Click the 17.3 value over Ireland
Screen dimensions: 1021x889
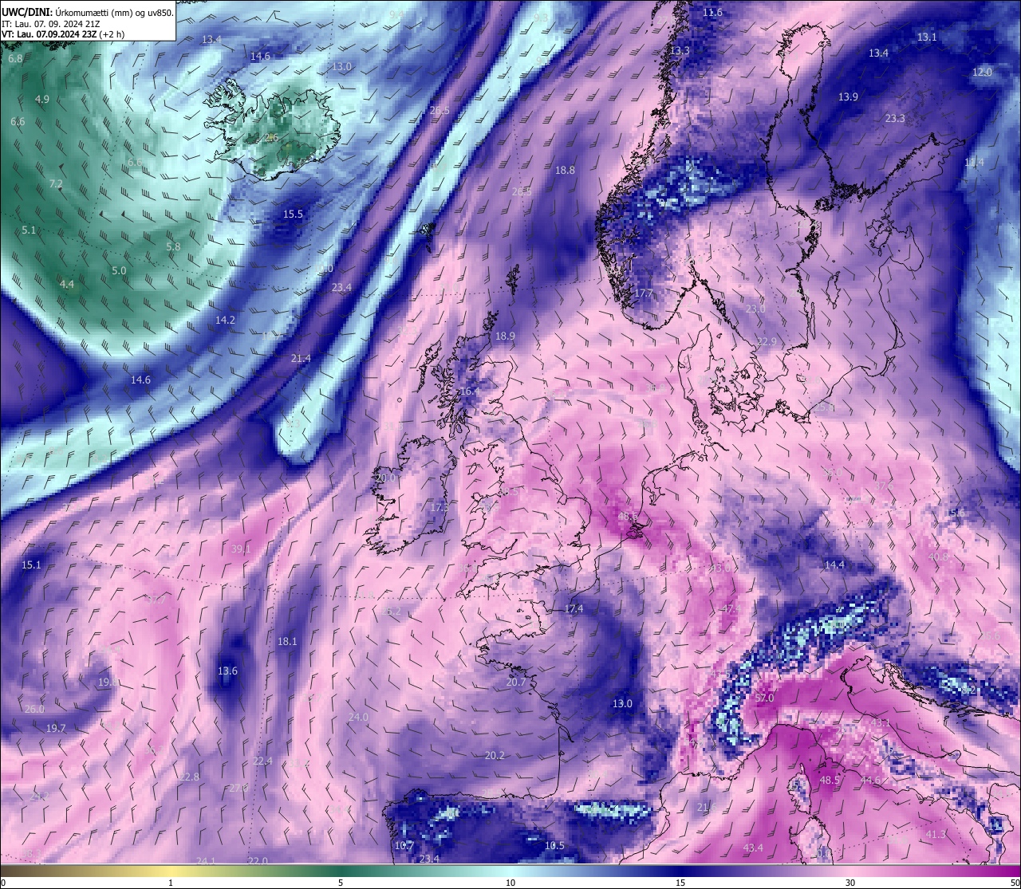440,507
